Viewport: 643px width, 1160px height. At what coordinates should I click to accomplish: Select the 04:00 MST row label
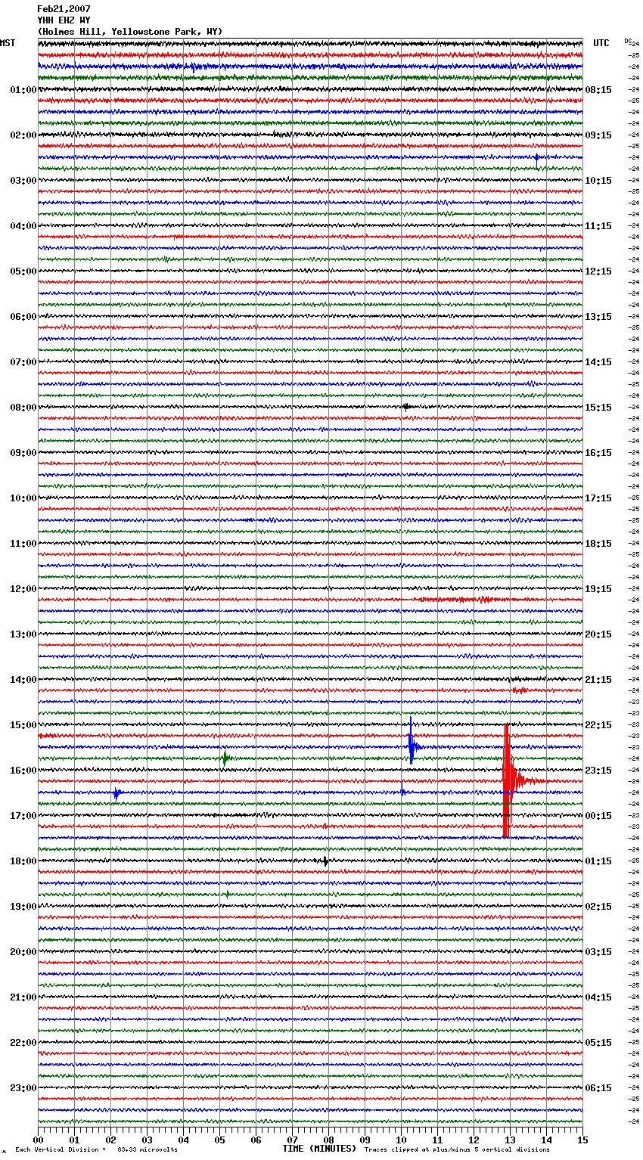(x=23, y=226)
